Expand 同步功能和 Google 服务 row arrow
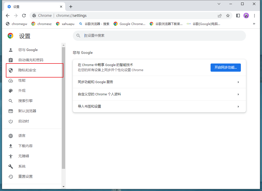This screenshot has width=262, height=191. [x=238, y=82]
